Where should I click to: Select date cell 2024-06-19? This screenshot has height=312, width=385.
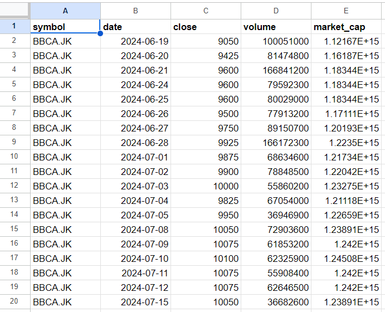tap(135, 41)
